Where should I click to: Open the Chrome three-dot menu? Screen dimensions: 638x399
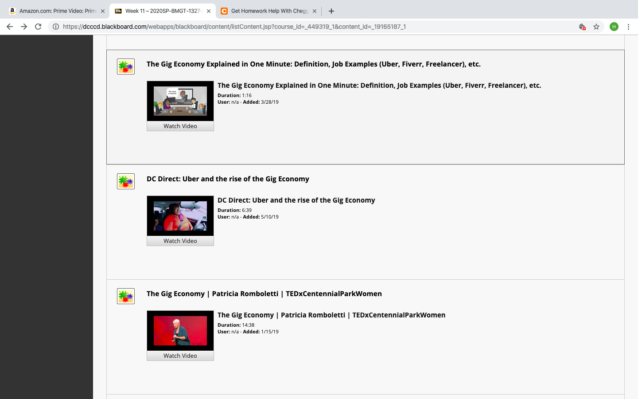point(628,27)
